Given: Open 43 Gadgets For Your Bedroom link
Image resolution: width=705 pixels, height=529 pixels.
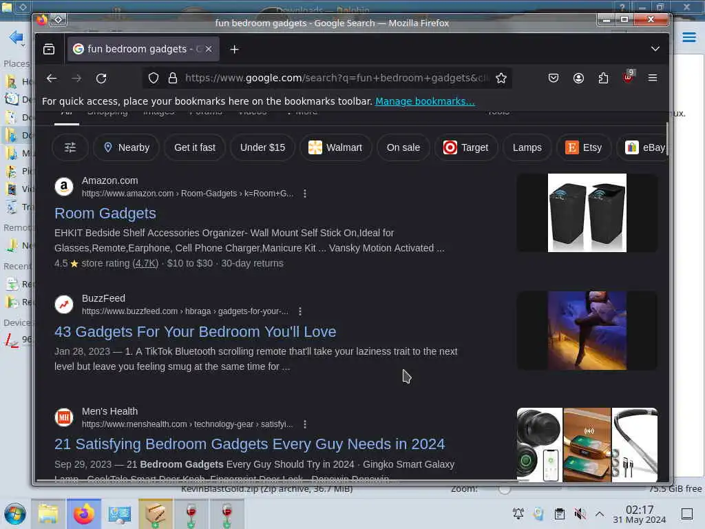Looking at the screenshot, I should click(195, 331).
